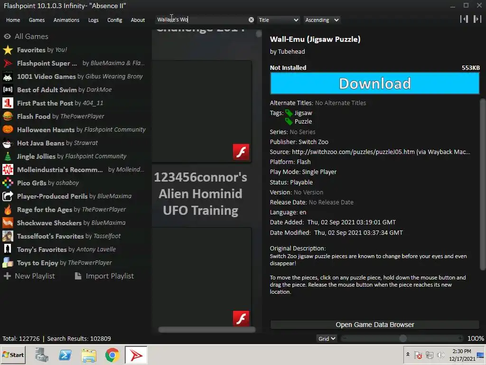Screen dimensions: 486x365
Task: Open the Logs tab
Action: tap(93, 20)
